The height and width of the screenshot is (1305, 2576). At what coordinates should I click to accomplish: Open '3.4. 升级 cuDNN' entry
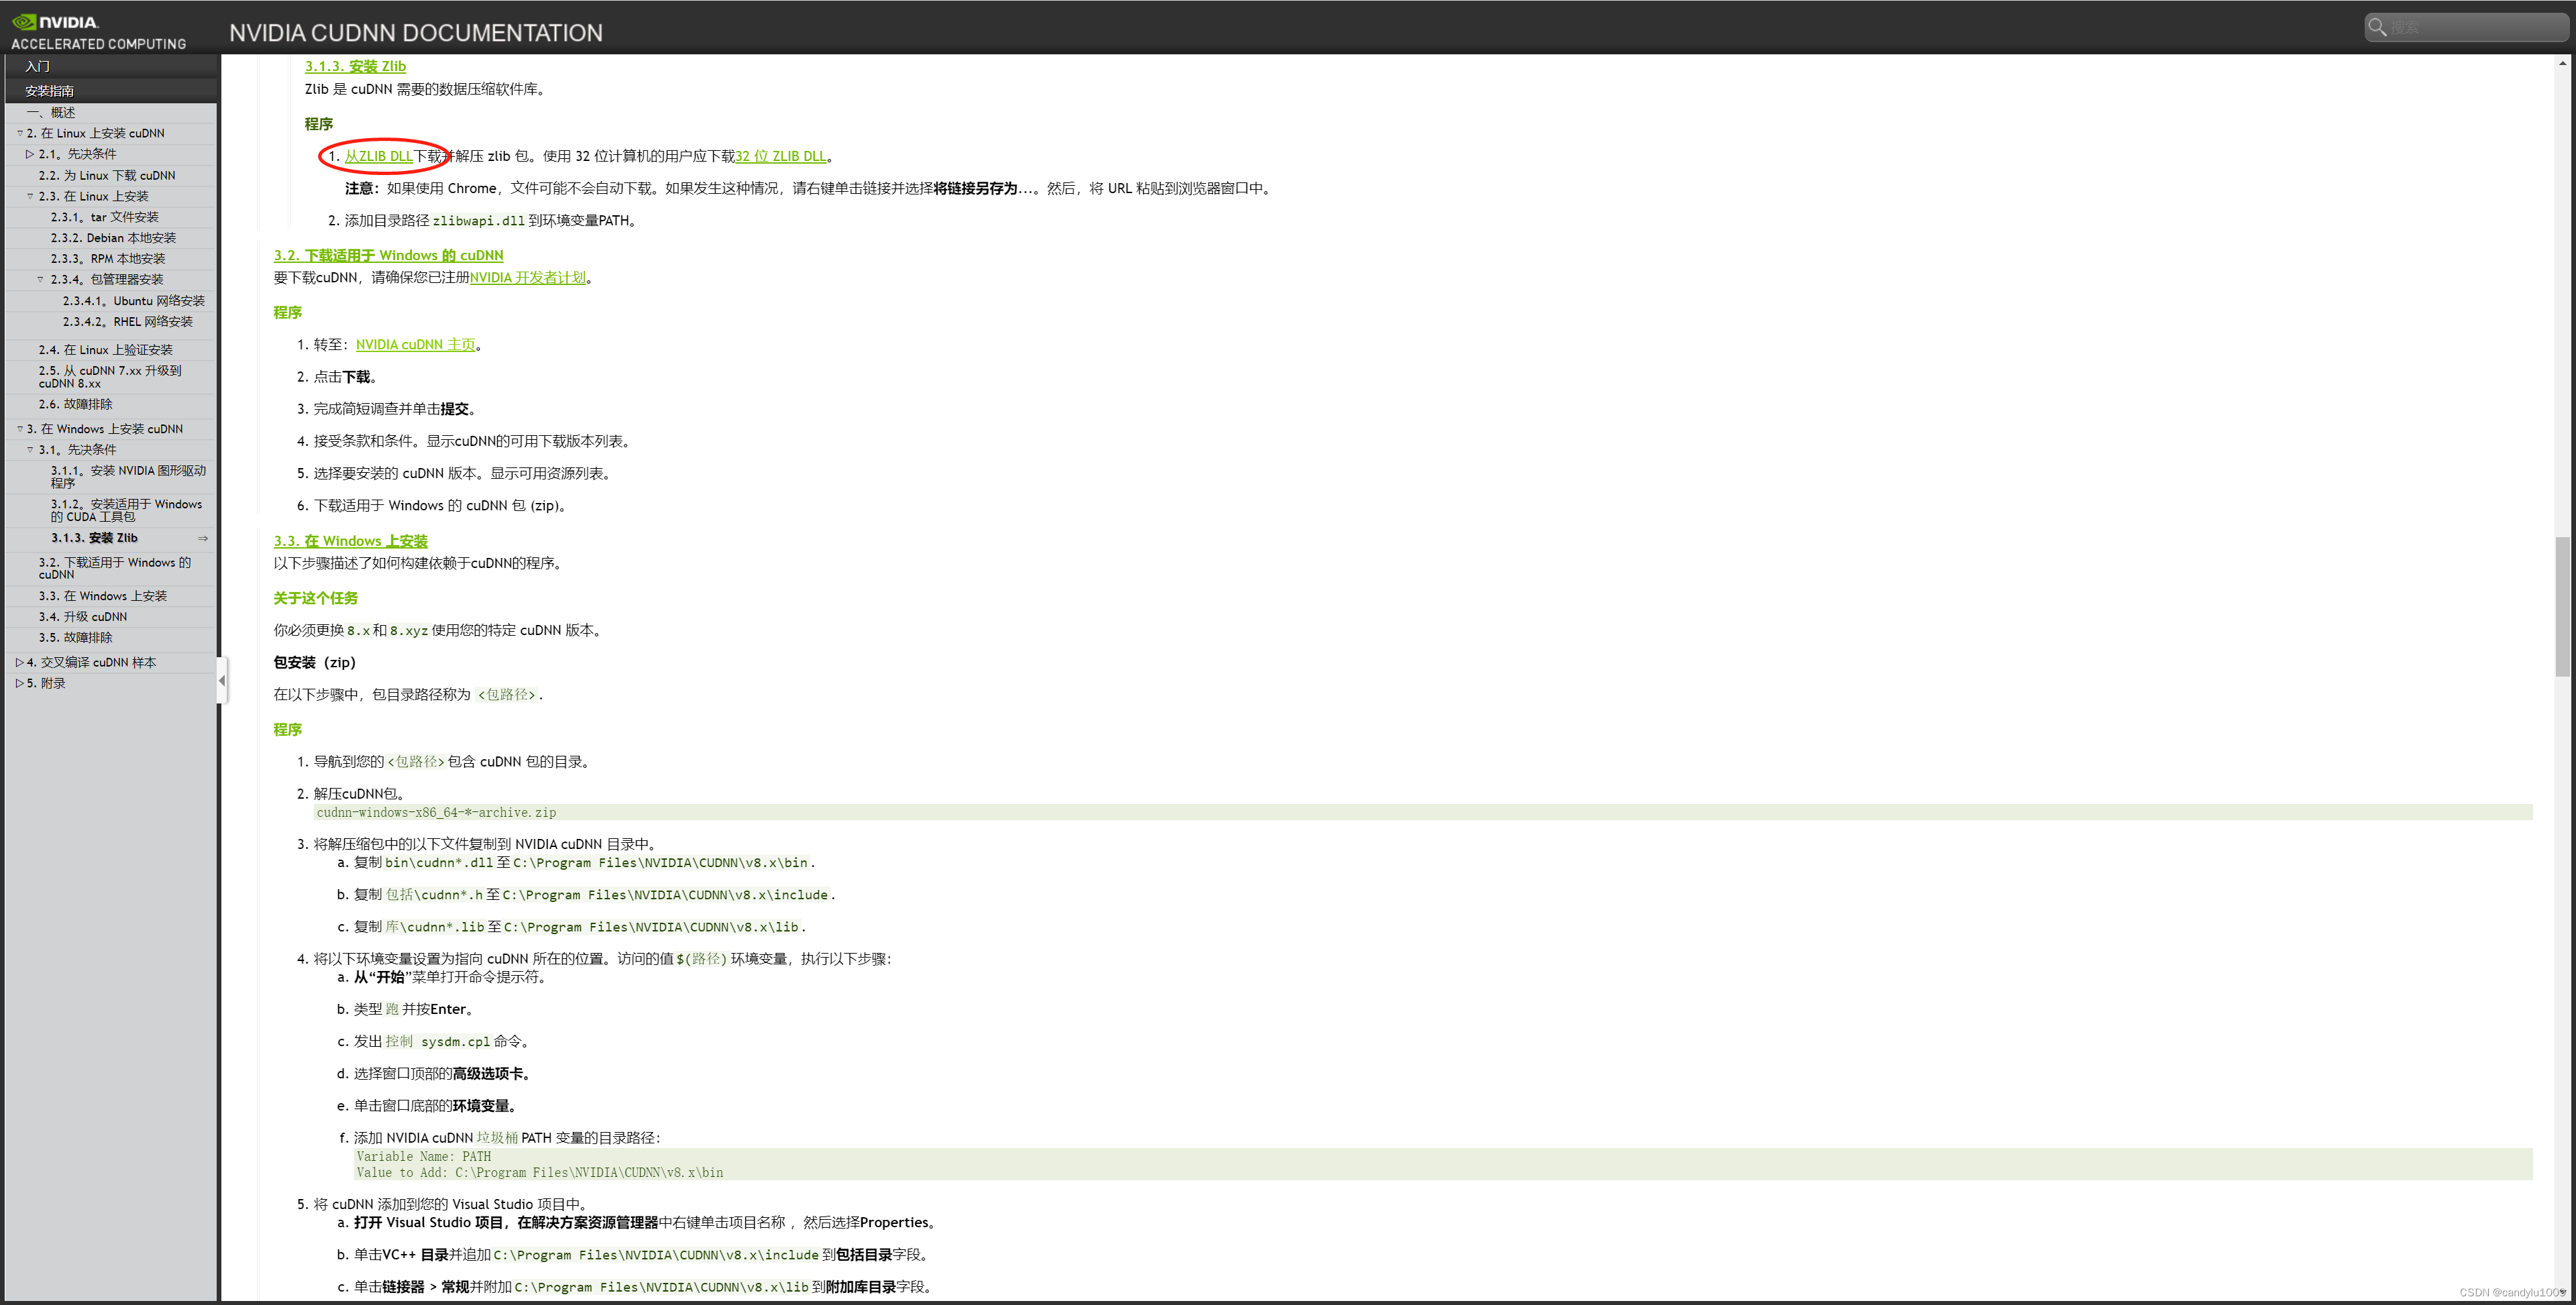coord(82,617)
